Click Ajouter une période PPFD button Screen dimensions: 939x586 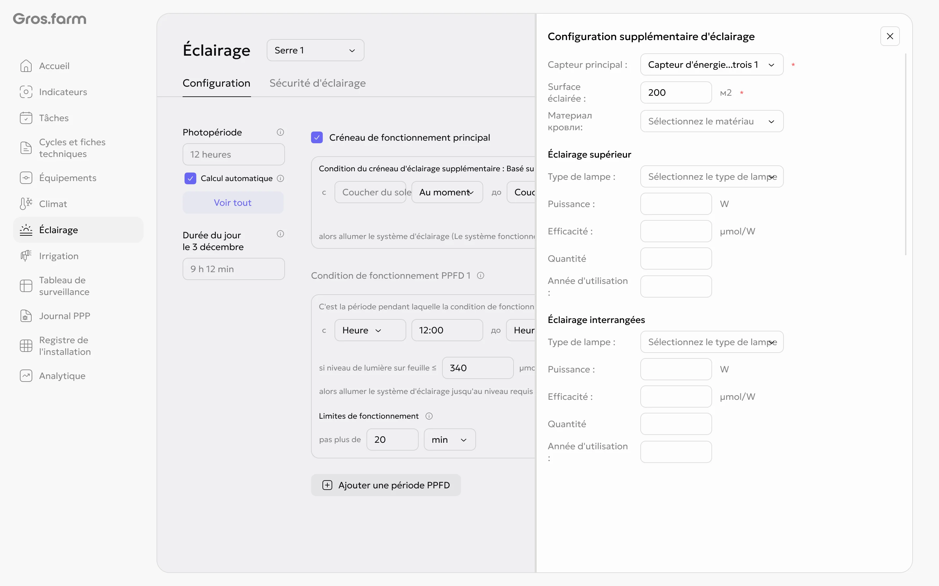tap(386, 485)
